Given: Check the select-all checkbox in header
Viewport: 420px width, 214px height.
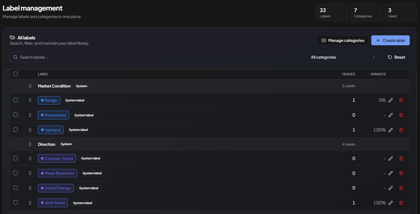Looking at the screenshot, I should 16,74.
